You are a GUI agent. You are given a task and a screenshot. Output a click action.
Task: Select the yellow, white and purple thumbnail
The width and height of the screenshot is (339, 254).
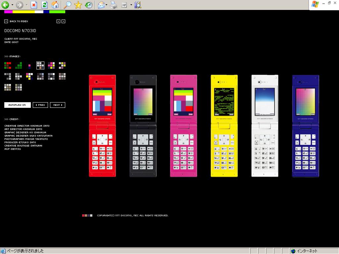62,65
